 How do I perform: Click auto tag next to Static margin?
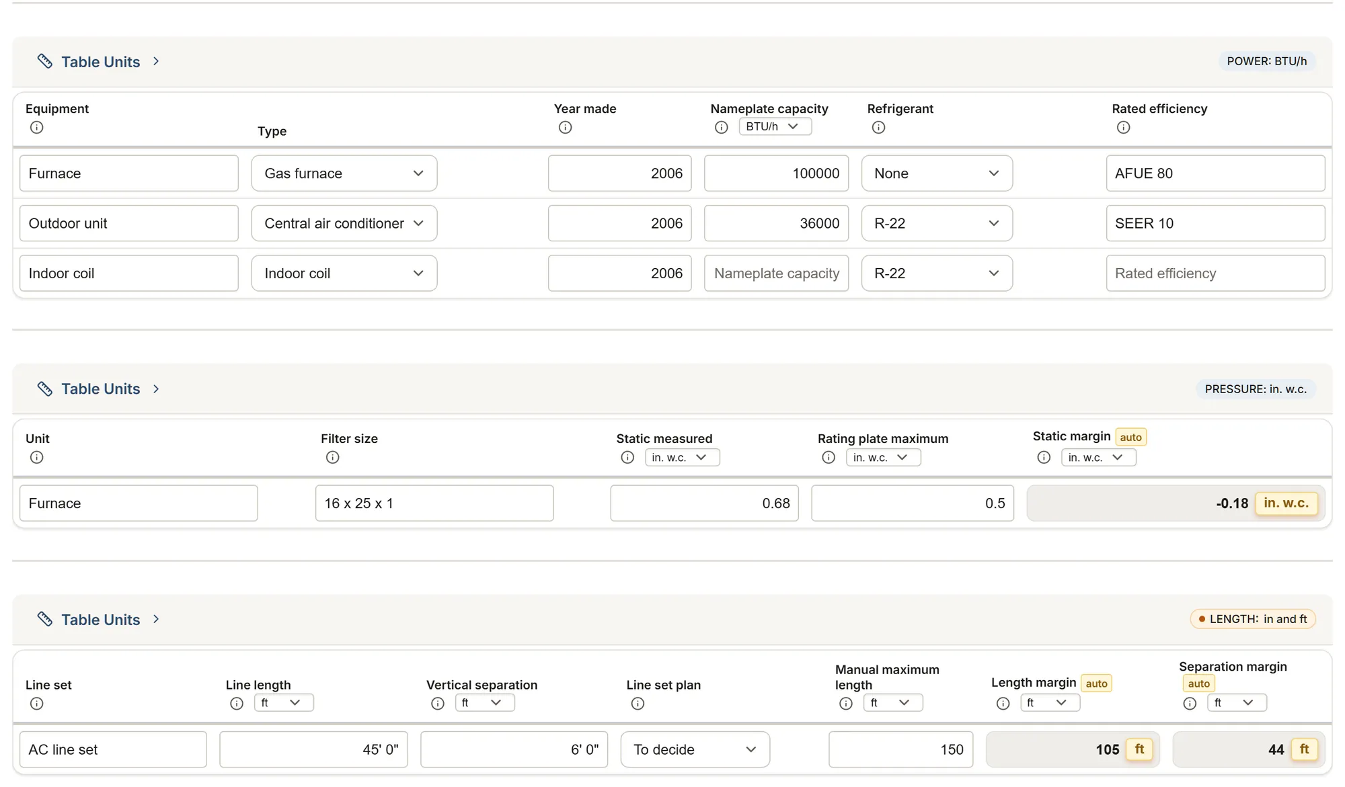1130,437
